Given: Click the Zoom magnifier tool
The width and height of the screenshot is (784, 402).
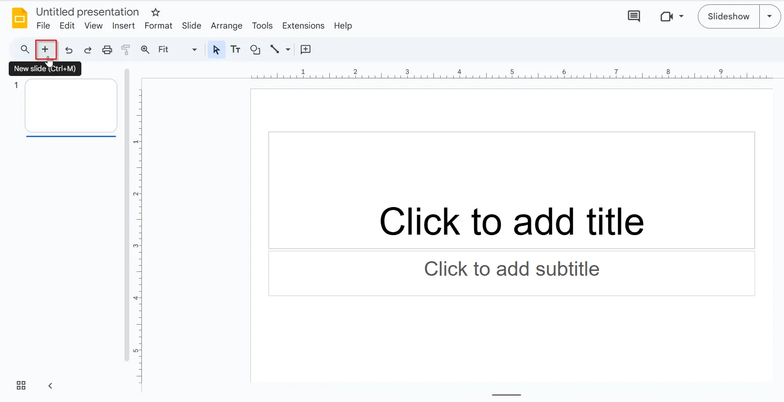Looking at the screenshot, I should [x=145, y=49].
